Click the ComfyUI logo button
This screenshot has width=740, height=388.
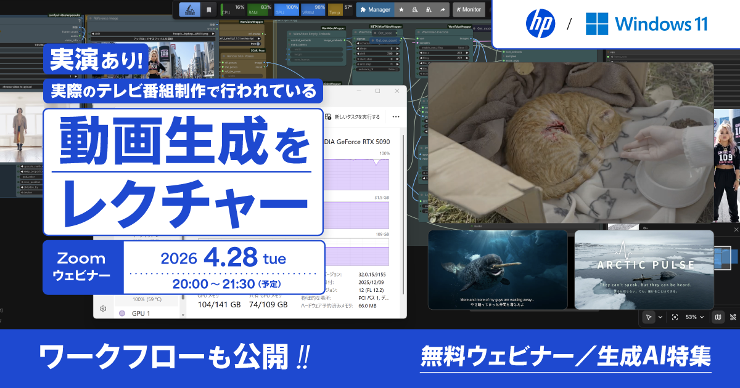(189, 10)
